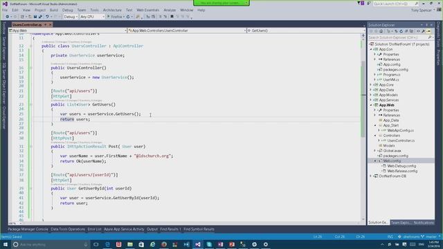Expand the App.Data project node
Image resolution: width=443 pixels, height=249 pixels.
(371, 90)
